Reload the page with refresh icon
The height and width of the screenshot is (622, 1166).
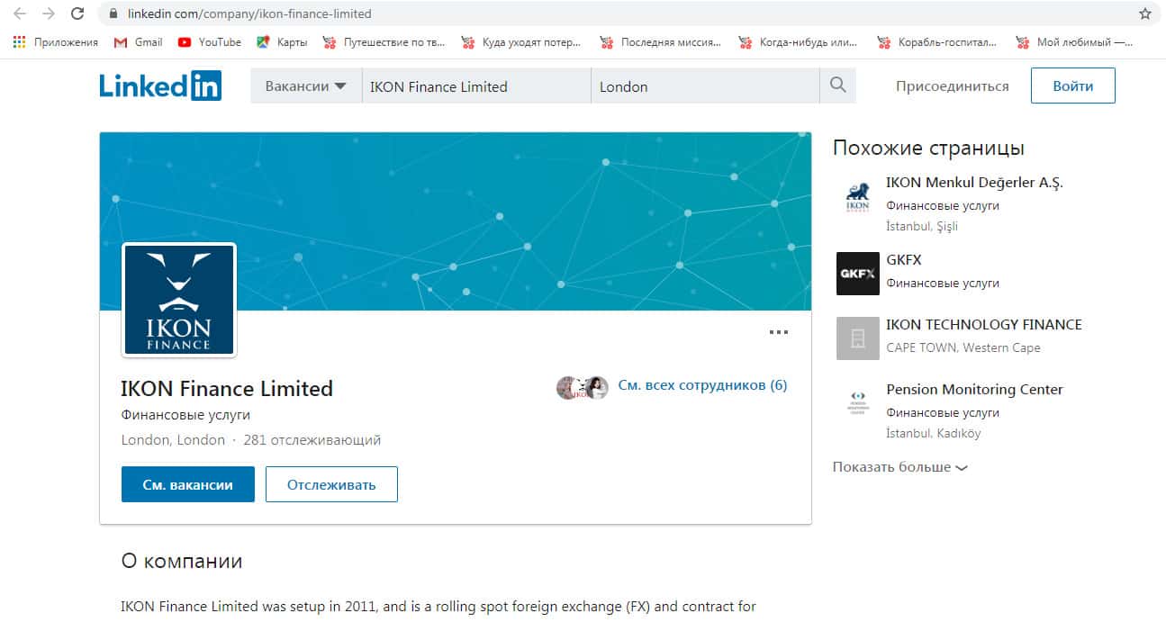(77, 14)
